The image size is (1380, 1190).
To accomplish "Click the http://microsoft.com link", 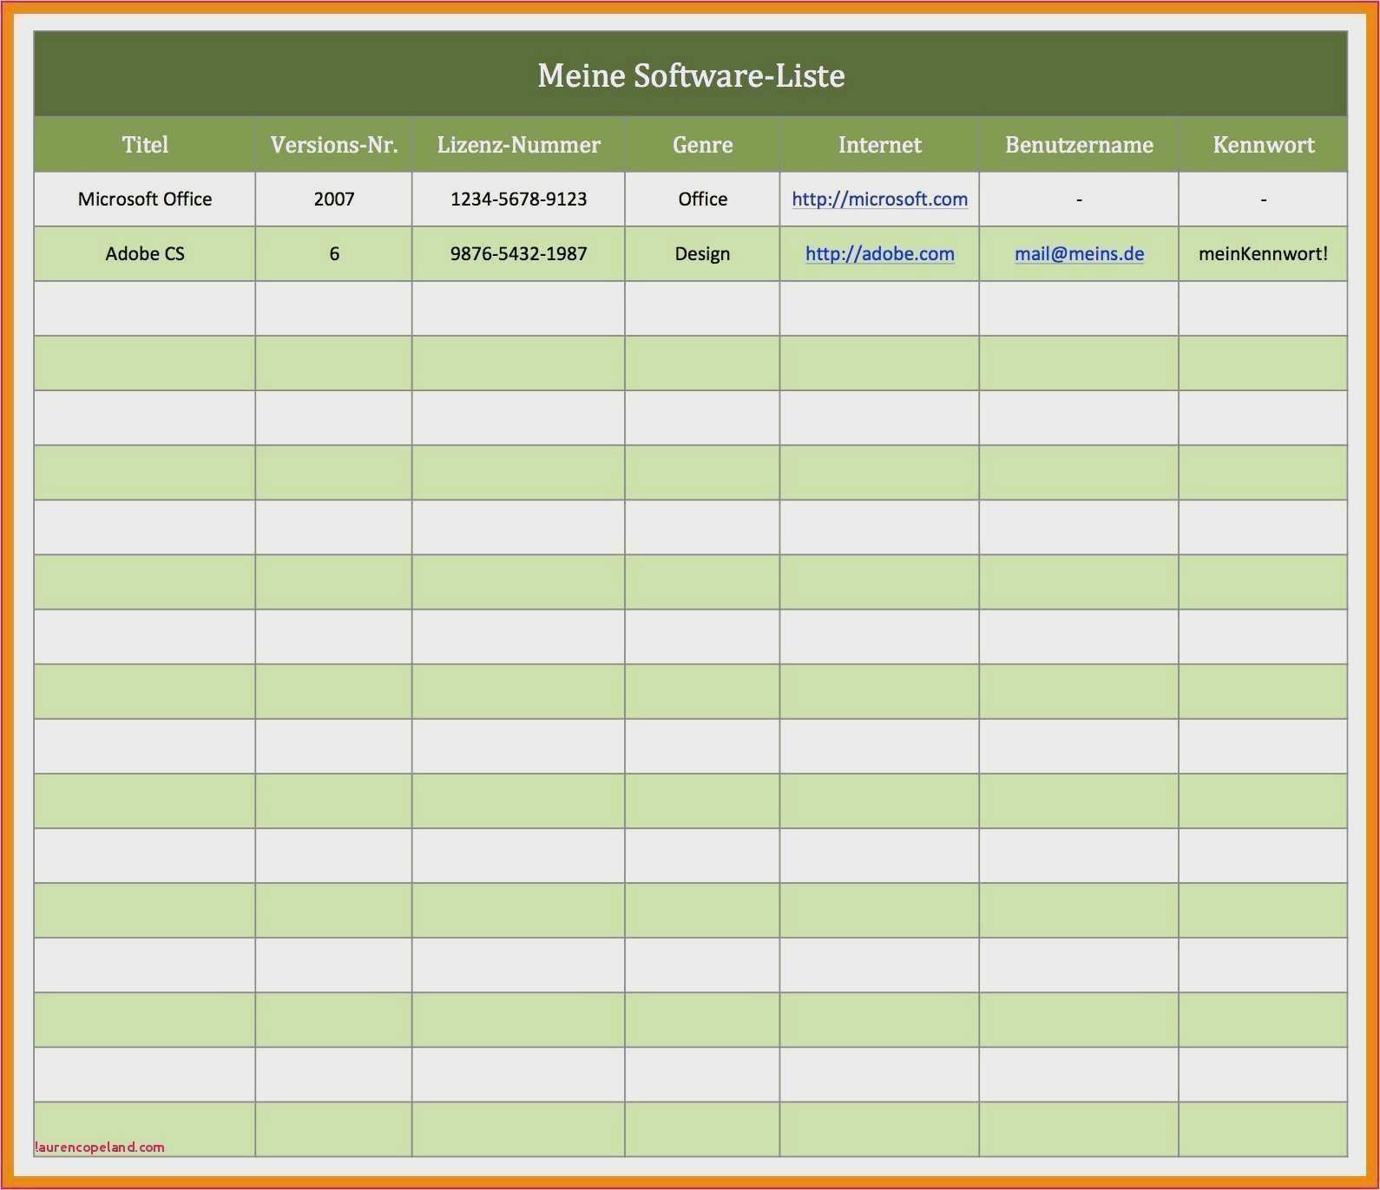I will click(x=879, y=199).
